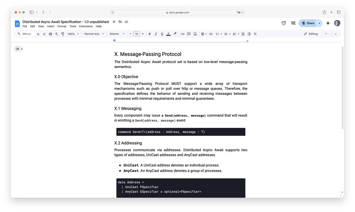Open the insert link tool
Image resolution: width=355 pixels, height=212 pixels.
tap(183, 34)
